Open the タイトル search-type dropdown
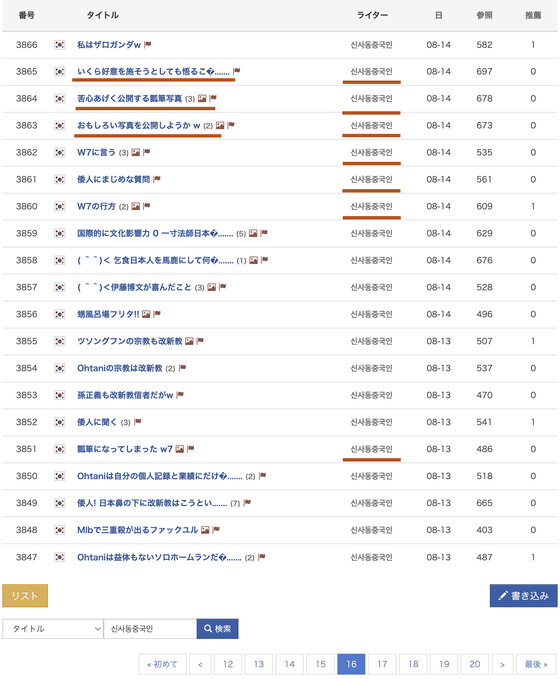560x679 pixels. pyautogui.click(x=53, y=629)
